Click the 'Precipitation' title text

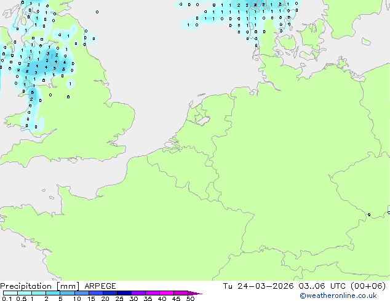(x=26, y=286)
